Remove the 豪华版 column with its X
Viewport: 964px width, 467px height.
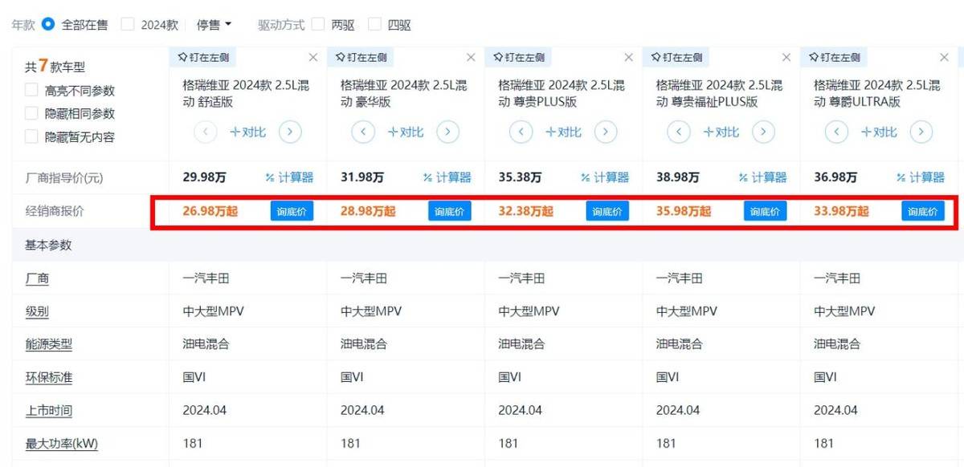471,58
